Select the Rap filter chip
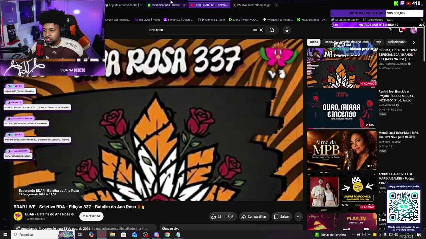426x239 pixels. [378, 42]
